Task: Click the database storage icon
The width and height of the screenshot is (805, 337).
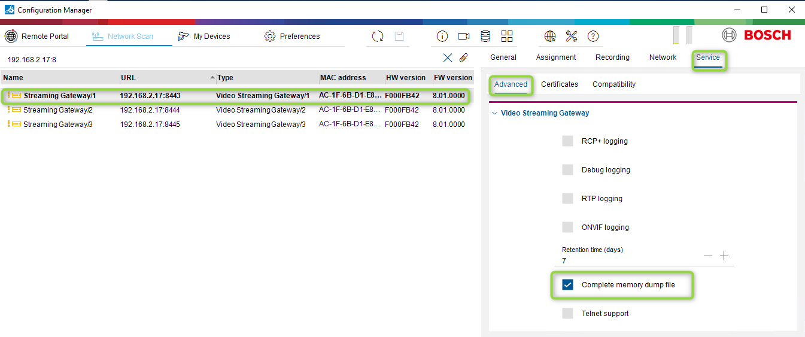Action: (485, 37)
